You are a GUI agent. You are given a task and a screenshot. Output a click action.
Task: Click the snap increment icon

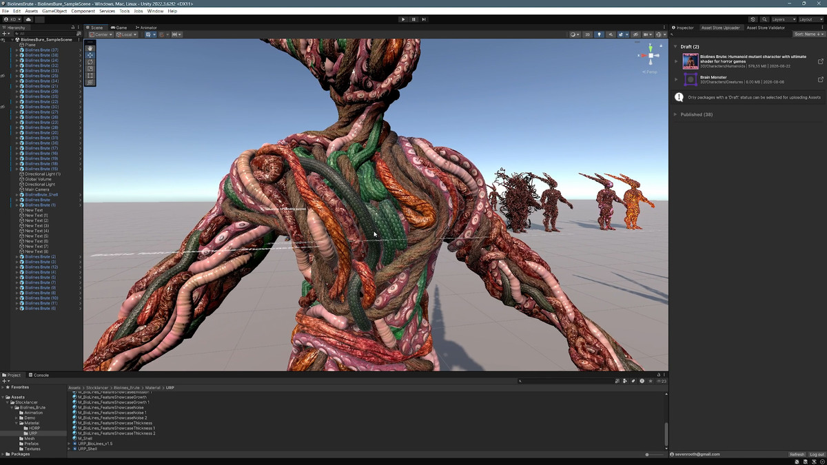coord(176,34)
